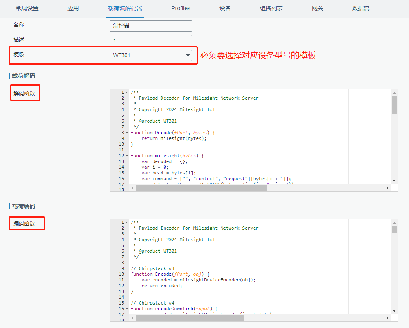The image size is (409, 328).
Task: Click the 描述 field label
Action: point(19,40)
